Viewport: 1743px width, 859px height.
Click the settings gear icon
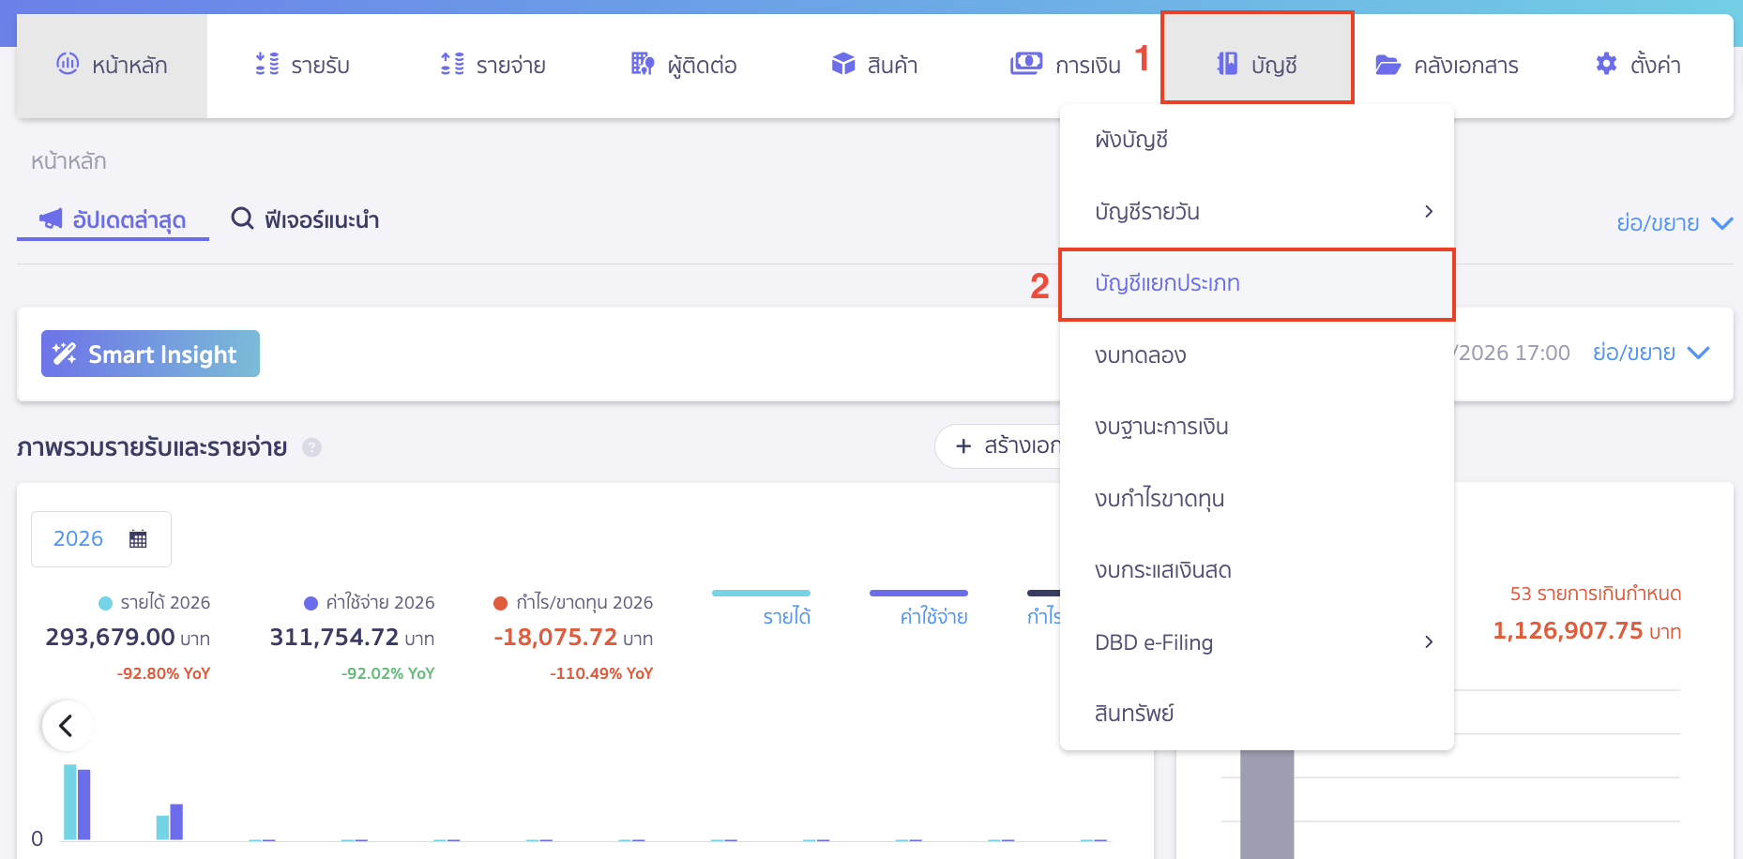click(x=1606, y=64)
